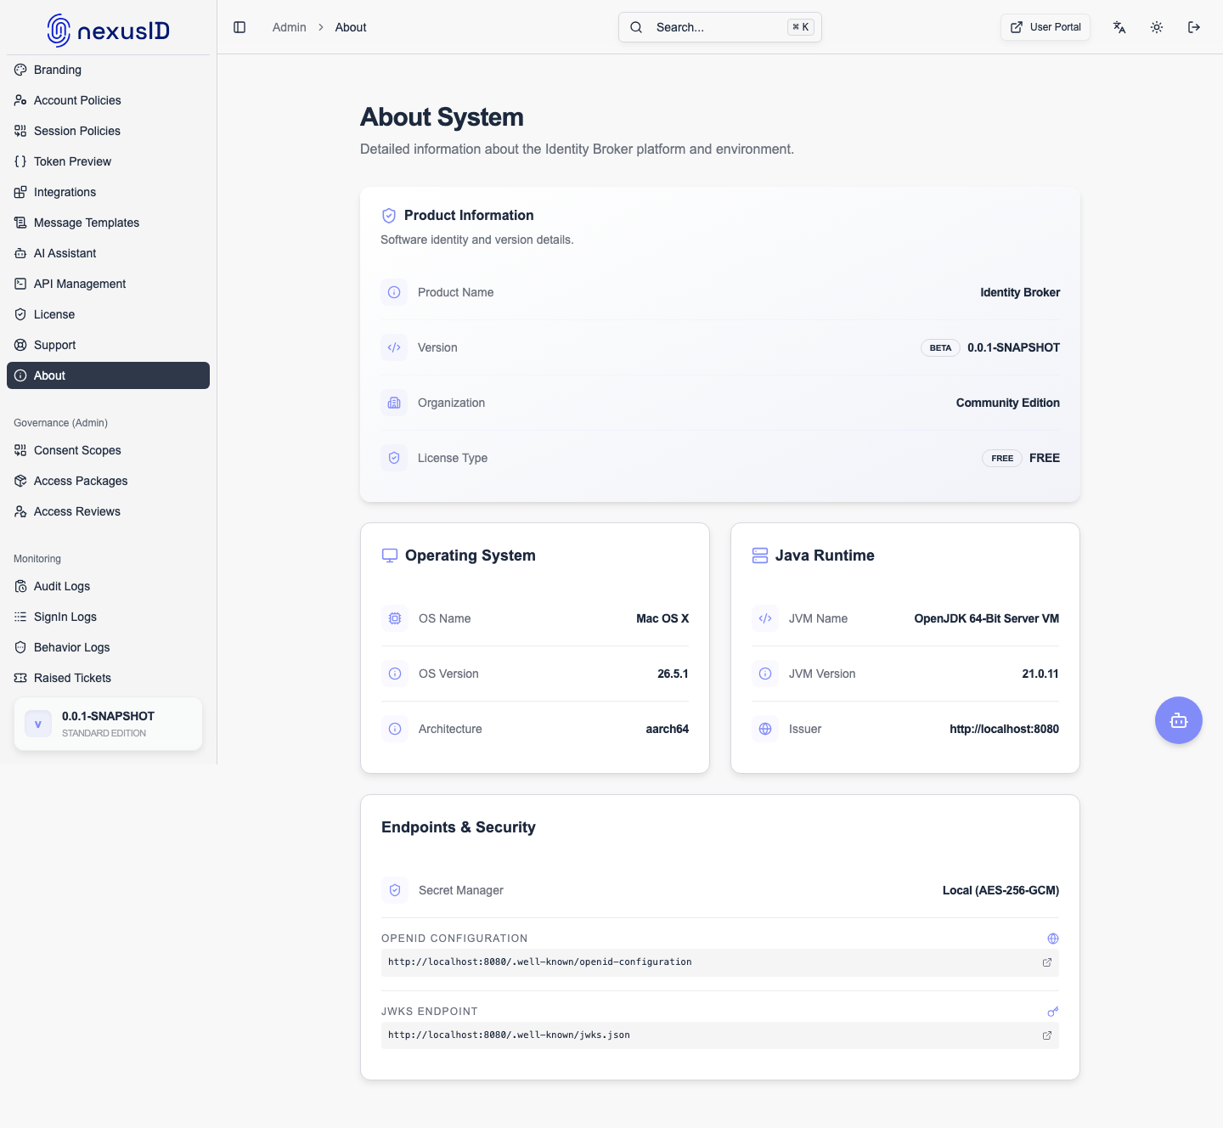Click the Product Information shield icon
The image size is (1223, 1128).
(389, 216)
